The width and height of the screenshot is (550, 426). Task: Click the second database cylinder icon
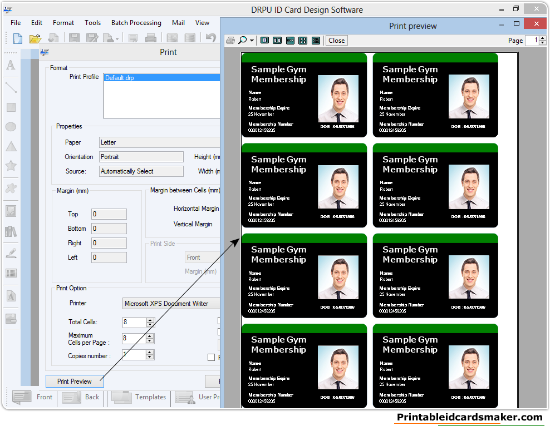pos(190,38)
